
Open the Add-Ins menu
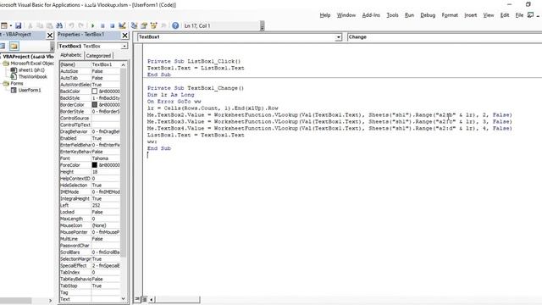371,15
